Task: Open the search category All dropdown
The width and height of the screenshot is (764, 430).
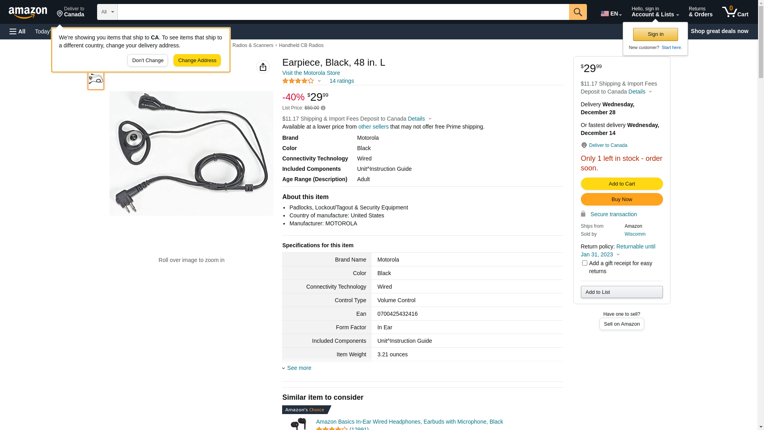Action: coord(107,12)
